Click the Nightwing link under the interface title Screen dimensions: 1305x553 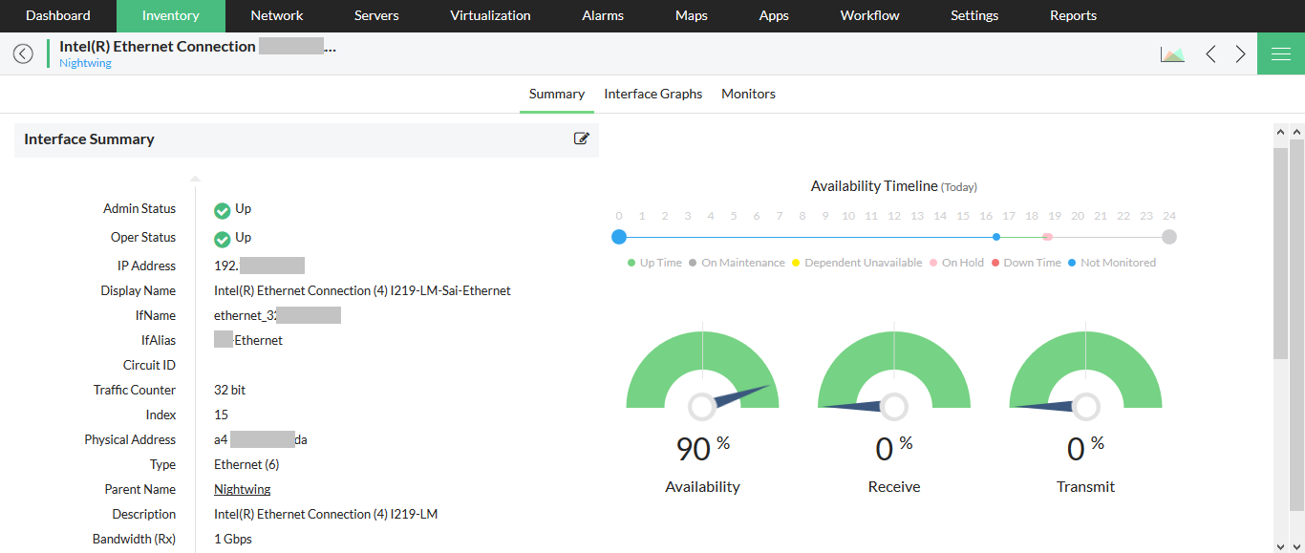coord(84,62)
